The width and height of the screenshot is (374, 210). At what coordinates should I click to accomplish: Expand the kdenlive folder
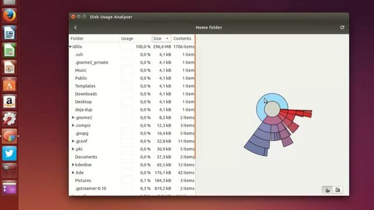pos(73,164)
